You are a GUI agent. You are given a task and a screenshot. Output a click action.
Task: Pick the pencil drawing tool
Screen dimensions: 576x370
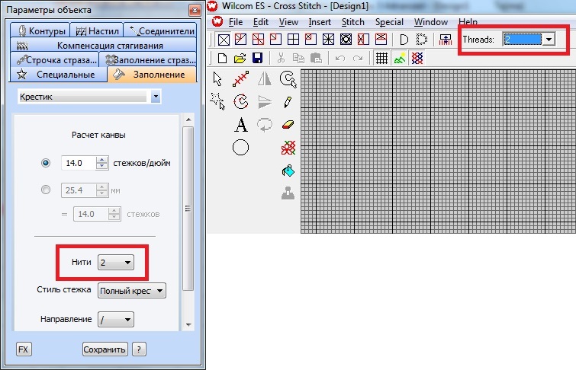288,102
